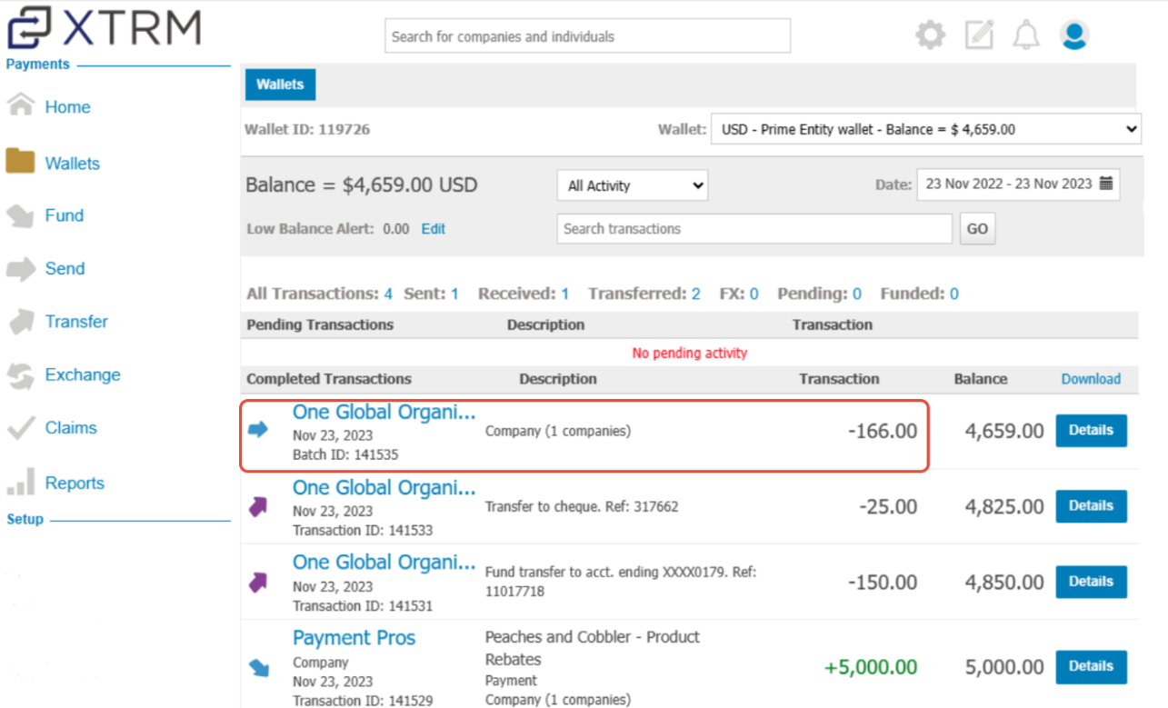Click Edit next to Low Balance Alert
The width and height of the screenshot is (1168, 708).
pyautogui.click(x=434, y=229)
